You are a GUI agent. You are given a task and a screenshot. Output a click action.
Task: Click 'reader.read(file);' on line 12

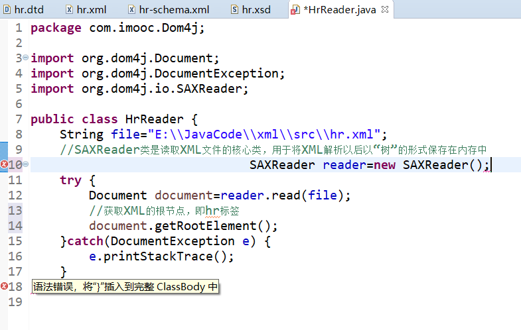click(285, 195)
